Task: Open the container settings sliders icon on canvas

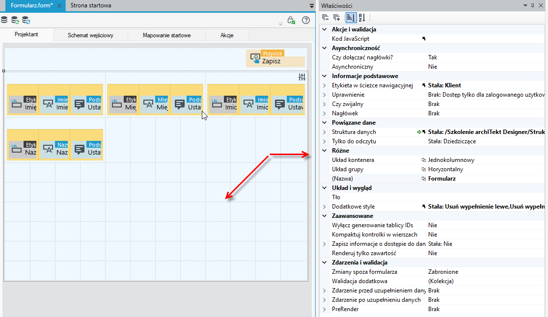Action: pyautogui.click(x=302, y=77)
